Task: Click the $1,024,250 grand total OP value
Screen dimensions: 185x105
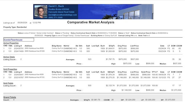Action: pos(130,100)
